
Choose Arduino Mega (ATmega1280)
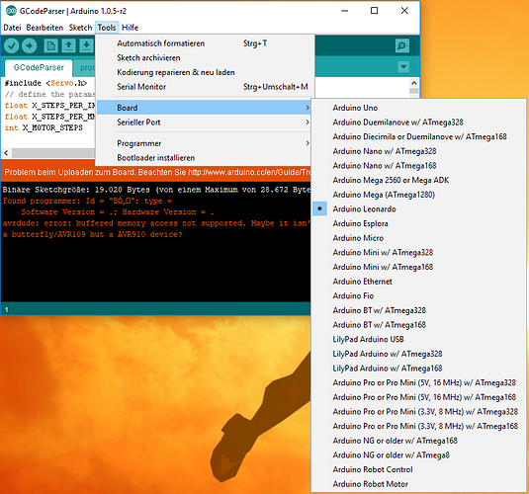click(419, 195)
